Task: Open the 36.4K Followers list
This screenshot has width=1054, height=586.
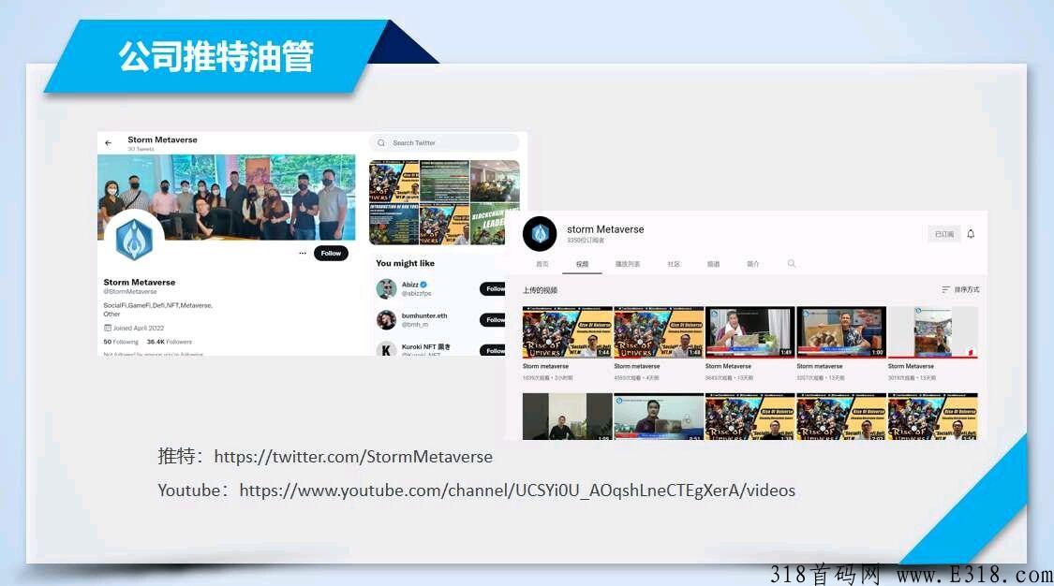Action: point(170,342)
